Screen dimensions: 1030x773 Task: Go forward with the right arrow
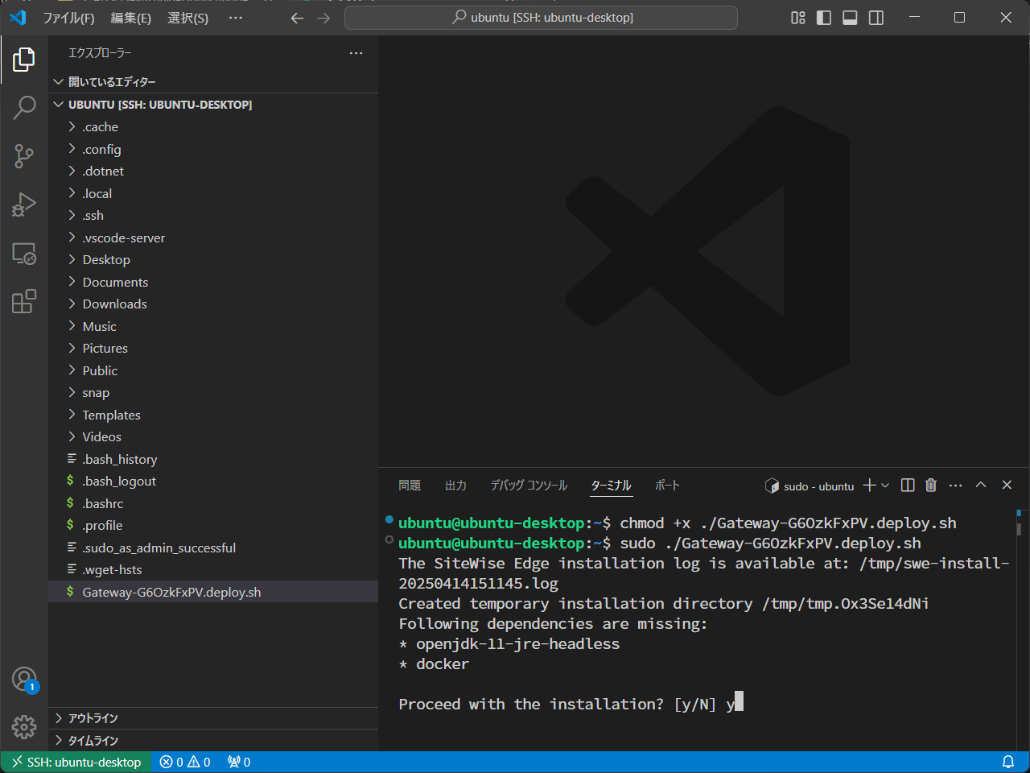click(x=323, y=18)
